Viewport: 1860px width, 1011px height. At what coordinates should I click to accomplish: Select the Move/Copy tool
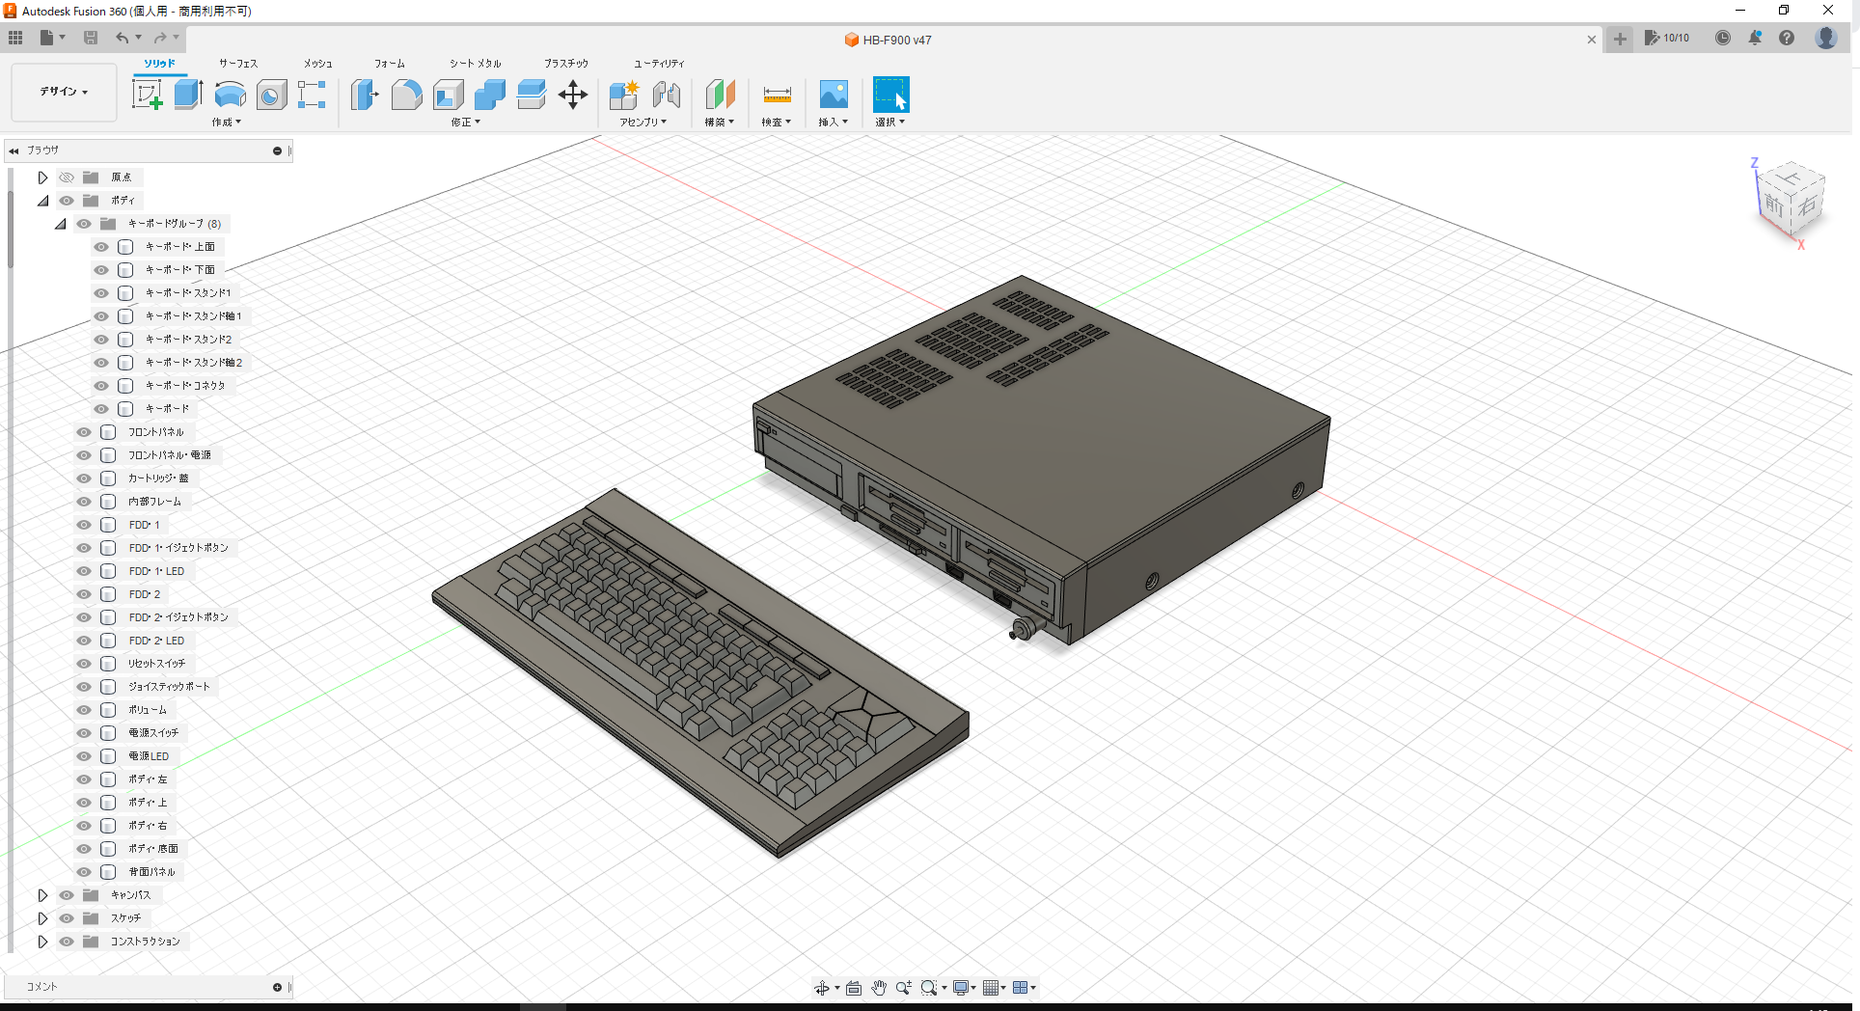click(x=572, y=94)
